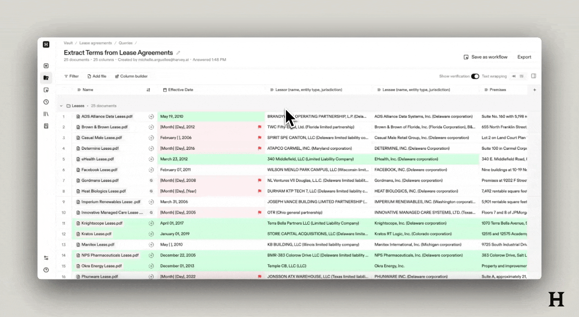This screenshot has height=317, width=579.
Task: Select the ATAPCO CARMEL, INC. lessor cell
Action: [318, 148]
